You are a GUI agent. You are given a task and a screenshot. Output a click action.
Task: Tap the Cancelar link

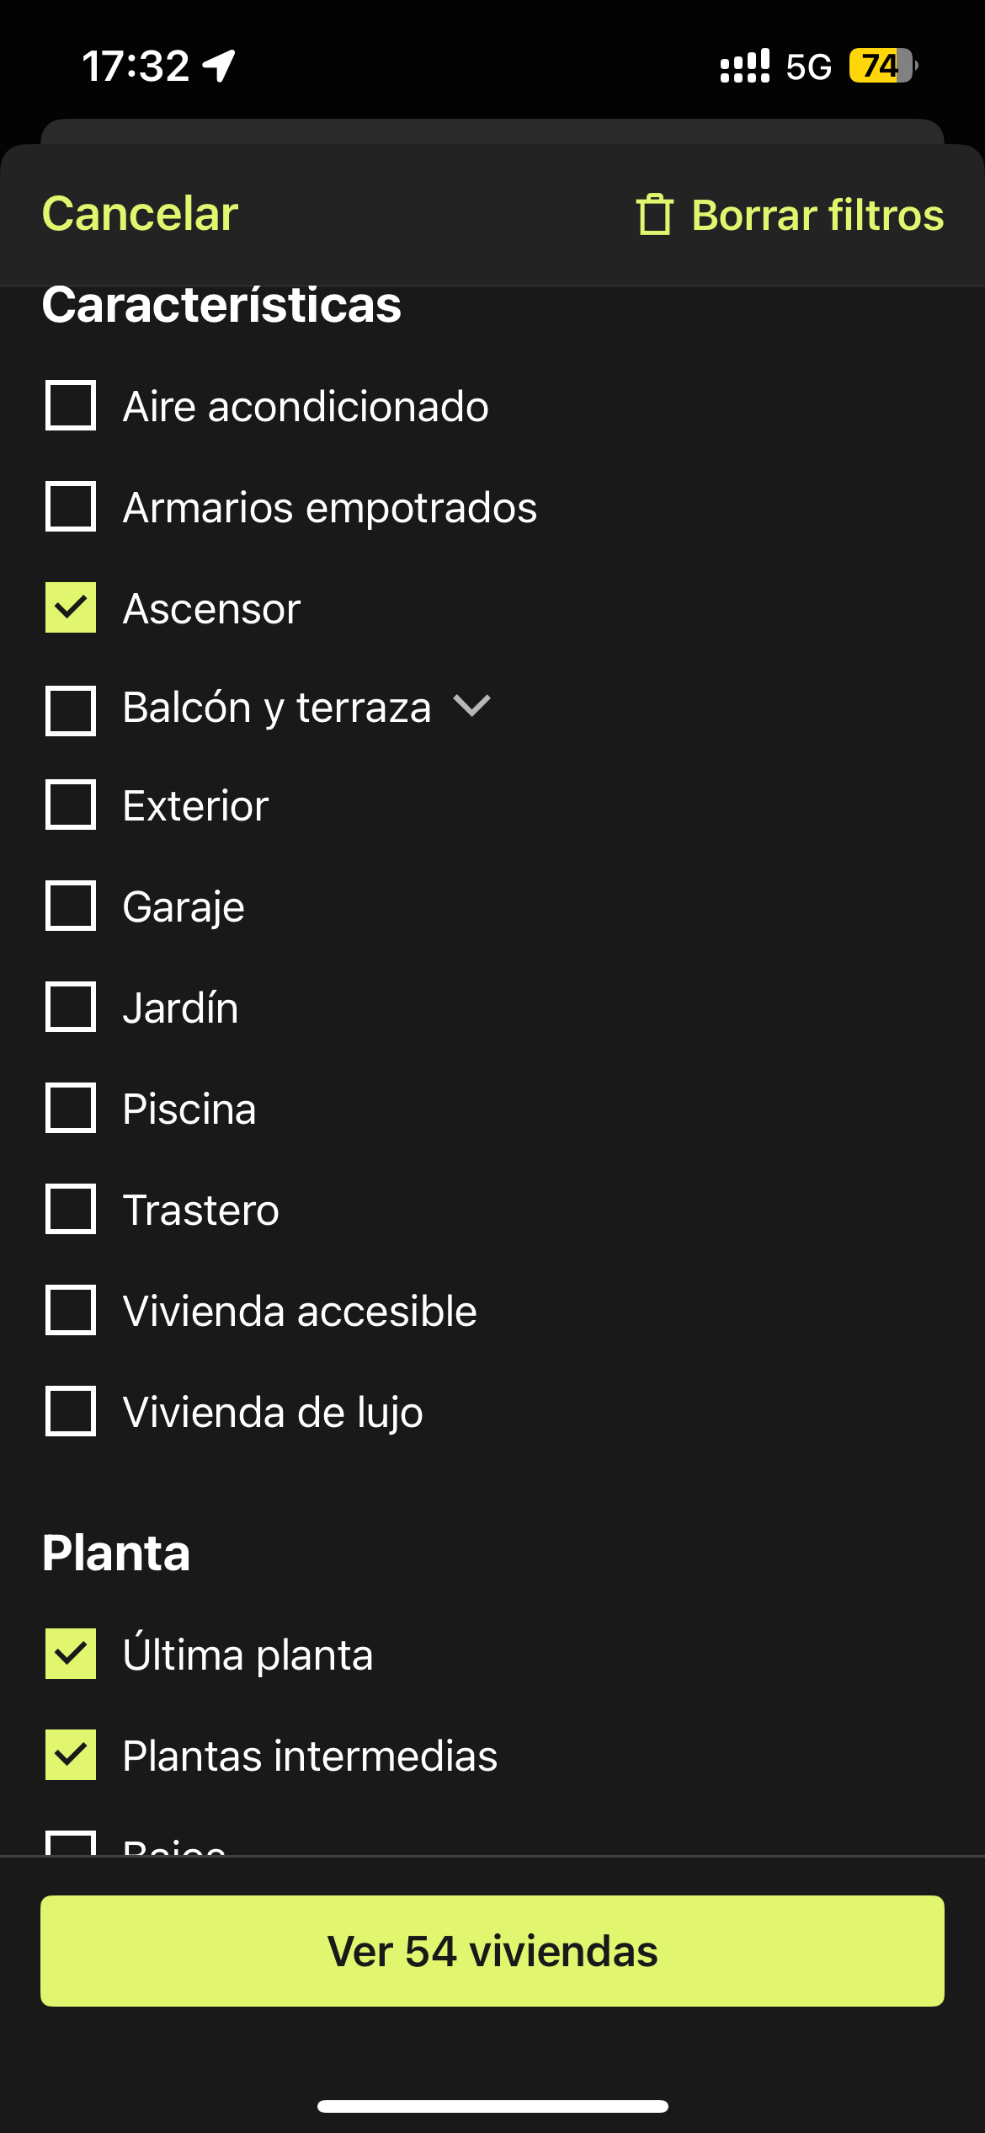141,213
